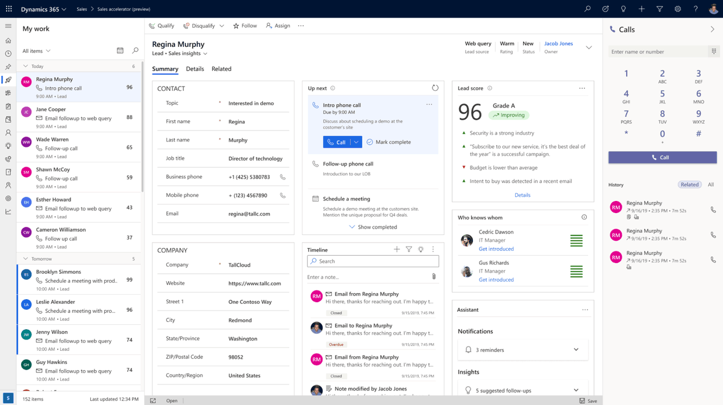Open the calendar view icon in My work
The image size is (723, 405).
pyautogui.click(x=120, y=51)
